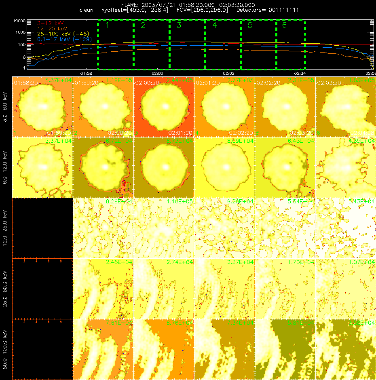Click the '02:02:20' start time label in interval 5 panel

pyautogui.click(x=268, y=83)
